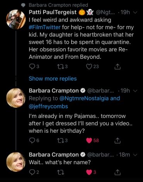Open options chevron on Barbara's 19h tweet

tap(135, 91)
